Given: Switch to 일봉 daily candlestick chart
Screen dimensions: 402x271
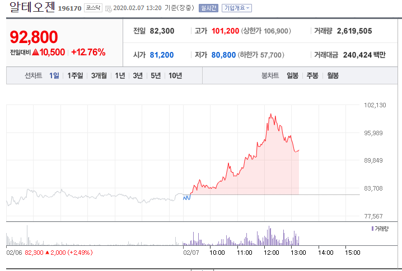Looking at the screenshot, I should coord(292,75).
